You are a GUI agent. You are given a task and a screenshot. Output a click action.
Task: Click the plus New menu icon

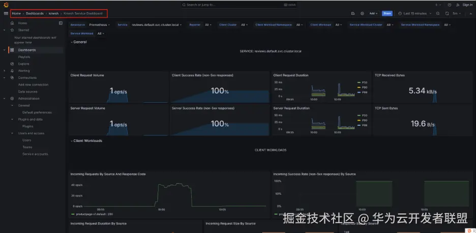coord(437,5)
